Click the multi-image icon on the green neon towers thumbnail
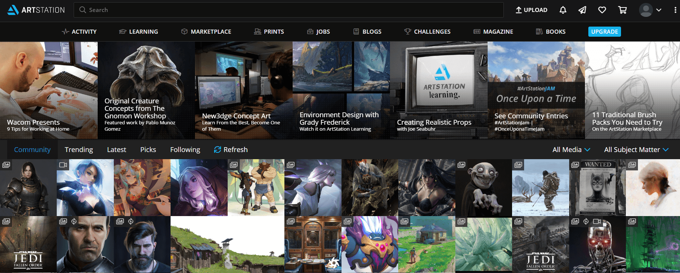This screenshot has height=273, width=680. pos(632,221)
